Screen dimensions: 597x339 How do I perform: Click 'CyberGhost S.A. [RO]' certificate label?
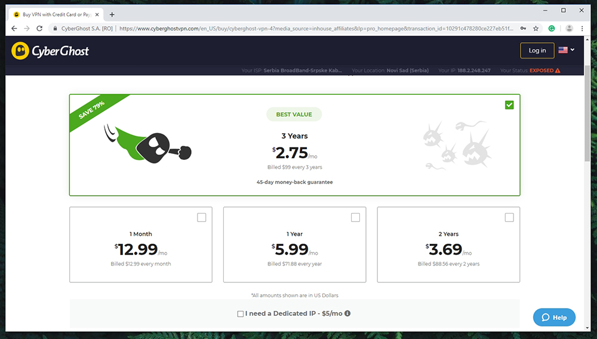[x=87, y=29]
